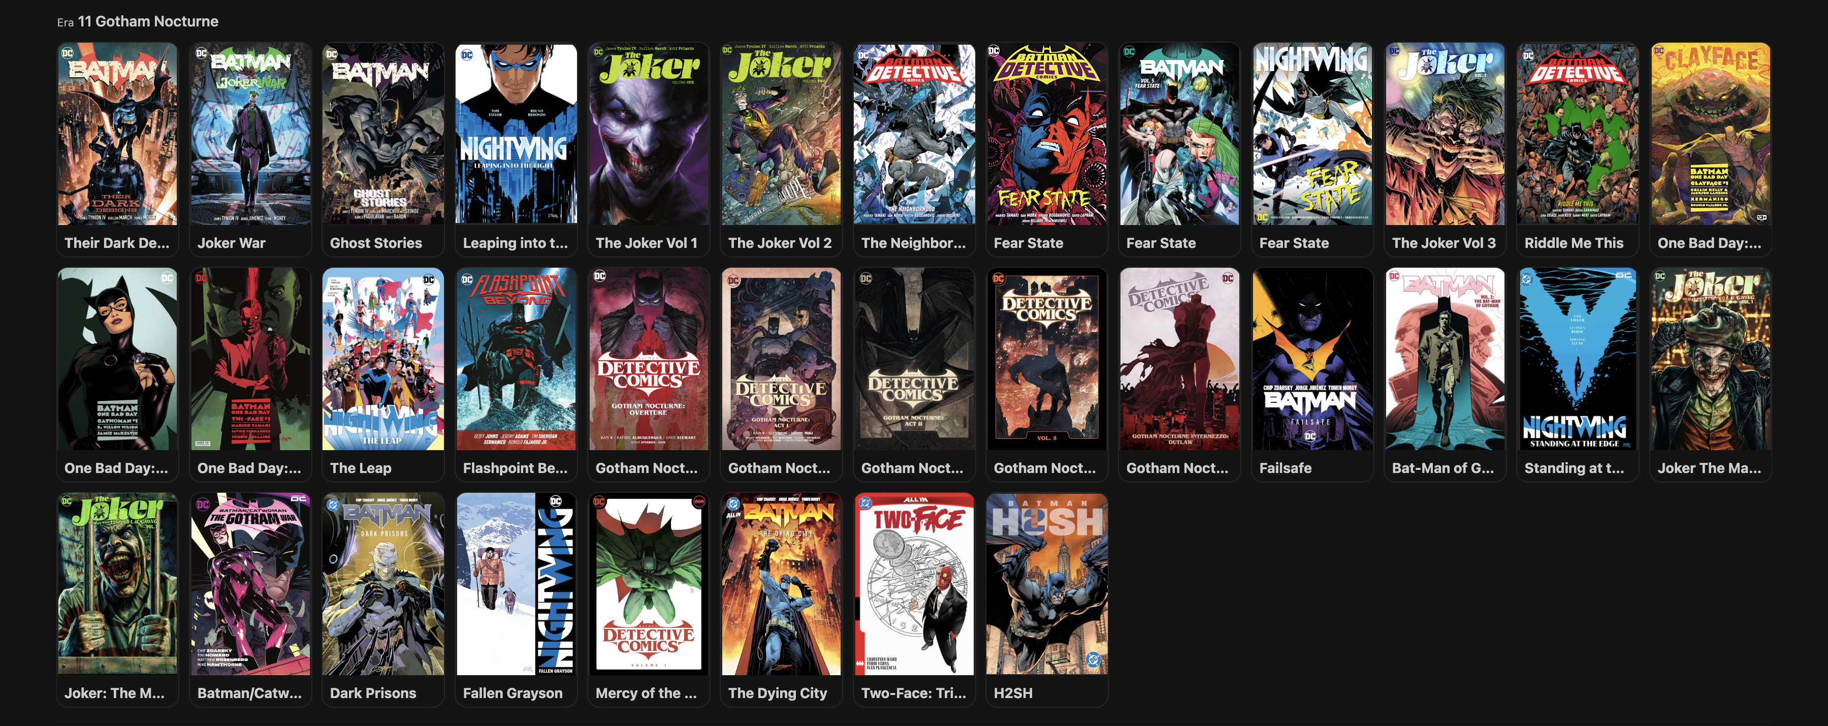Click the 'Era 11 Gotham Nocturne' heading
The image size is (1828, 726).
(138, 21)
